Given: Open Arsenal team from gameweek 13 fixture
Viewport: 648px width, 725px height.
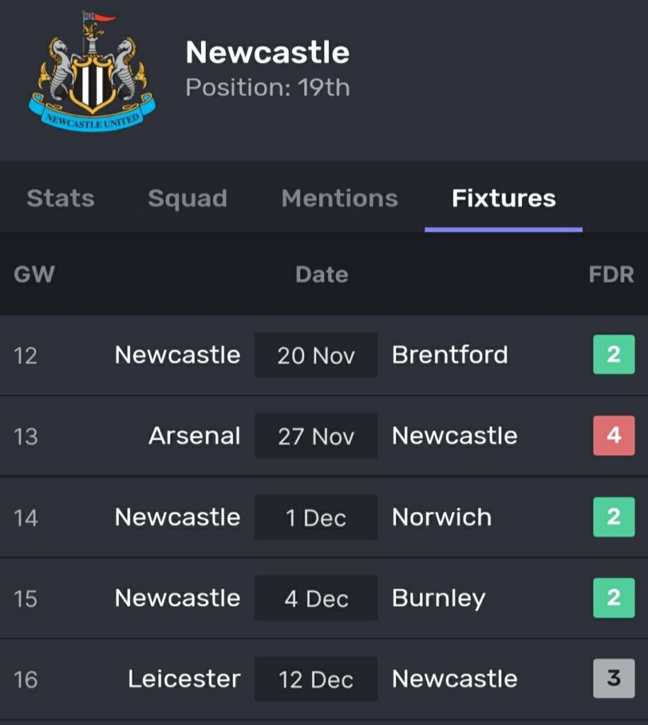Looking at the screenshot, I should pyautogui.click(x=195, y=435).
